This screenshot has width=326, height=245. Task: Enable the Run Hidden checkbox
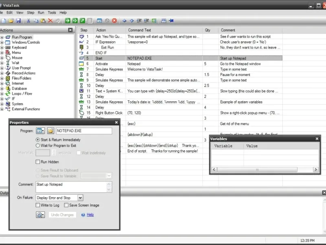click(37, 162)
